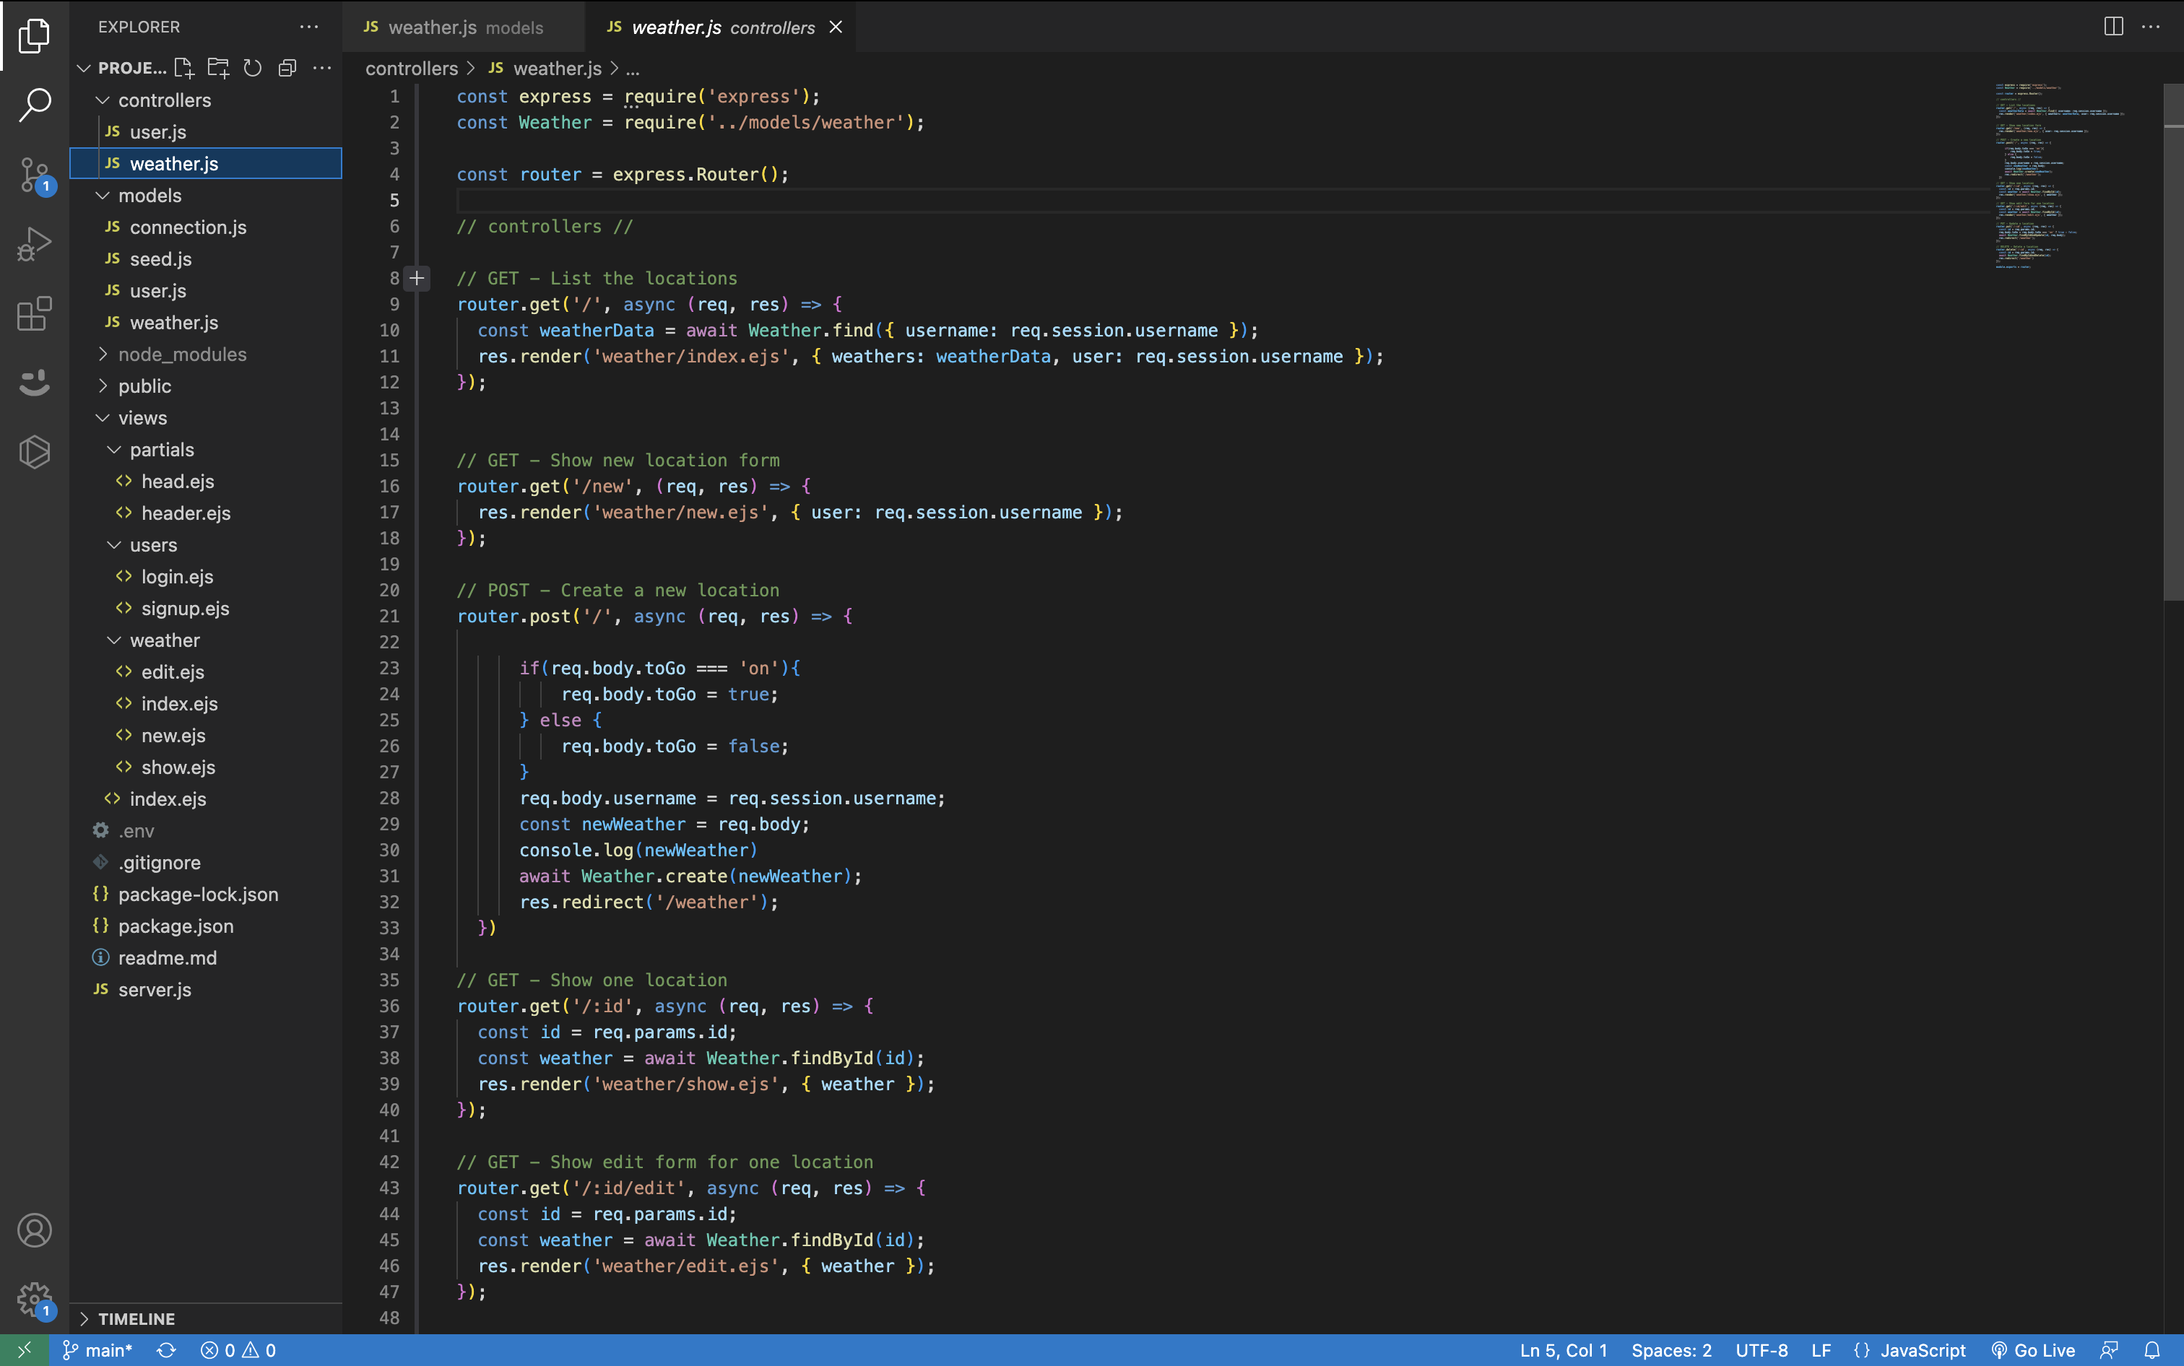Collapse the views folder
This screenshot has height=1366, width=2184.
pyautogui.click(x=142, y=417)
